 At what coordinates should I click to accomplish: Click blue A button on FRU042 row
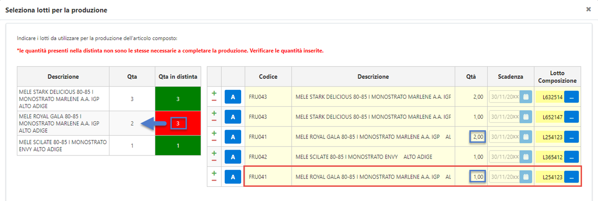coord(233,157)
